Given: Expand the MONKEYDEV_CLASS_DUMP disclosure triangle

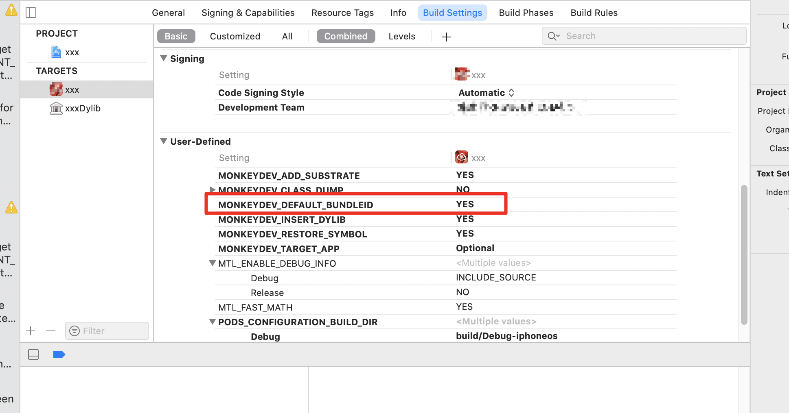Looking at the screenshot, I should click(x=212, y=189).
